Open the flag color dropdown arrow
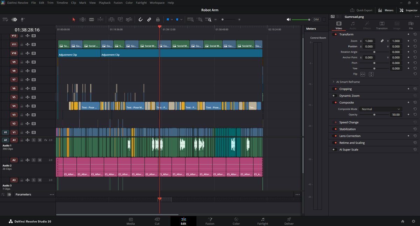420x226 pixels. (x=172, y=20)
